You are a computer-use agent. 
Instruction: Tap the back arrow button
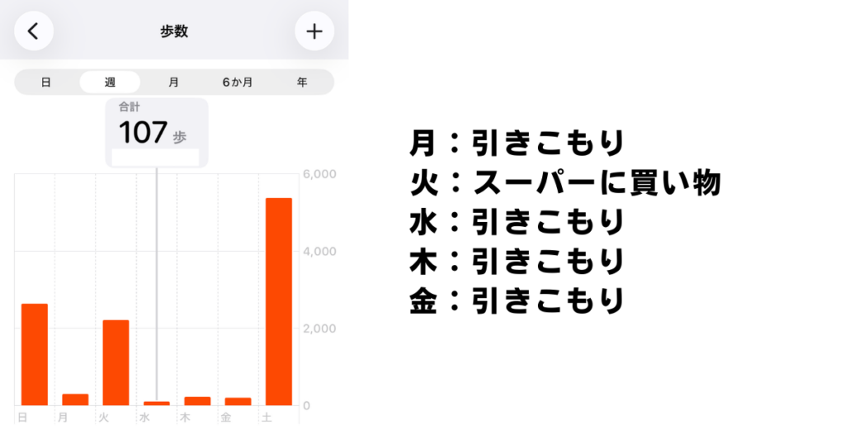(34, 31)
